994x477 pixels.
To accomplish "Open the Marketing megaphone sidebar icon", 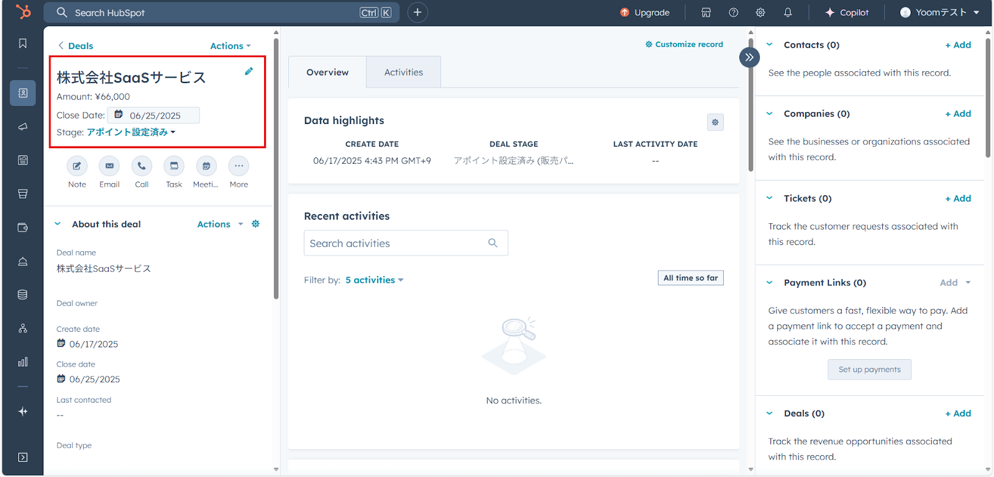I will pyautogui.click(x=23, y=127).
